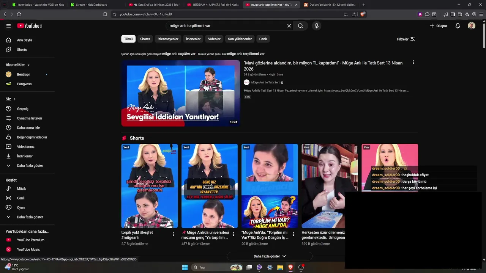486x273 pixels.
Task: Open File Explorer from the taskbar
Action: pyautogui.click(x=280, y=267)
